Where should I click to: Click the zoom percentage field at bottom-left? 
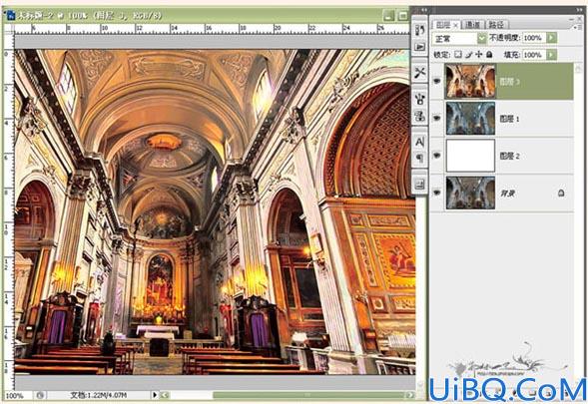pos(15,395)
